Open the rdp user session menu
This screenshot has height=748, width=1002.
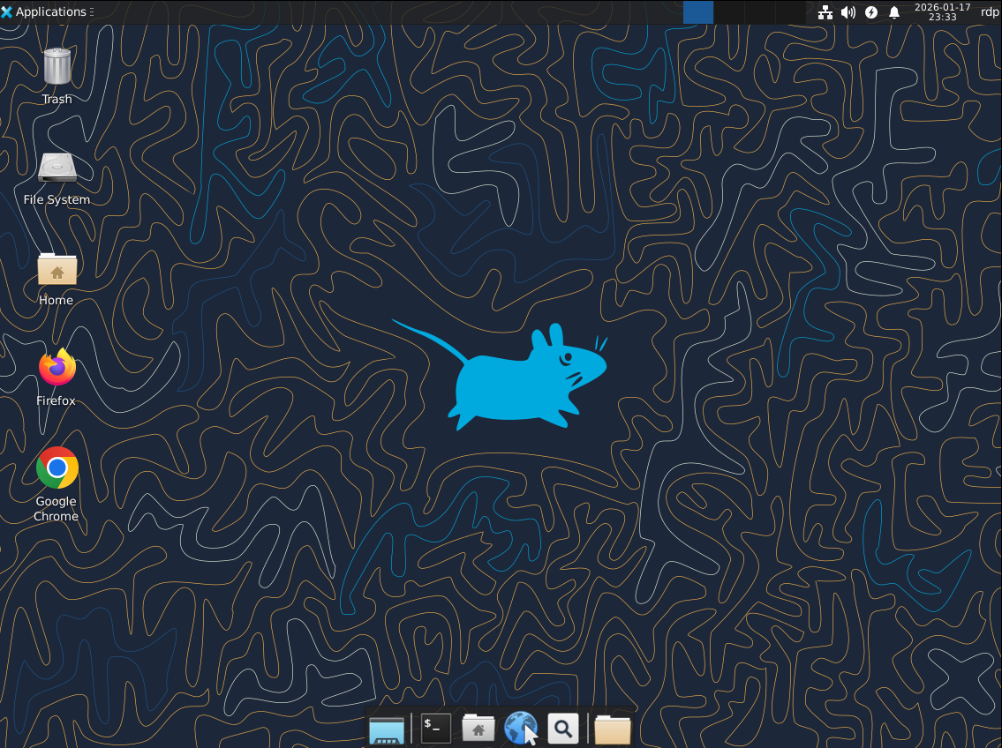pyautogui.click(x=989, y=12)
